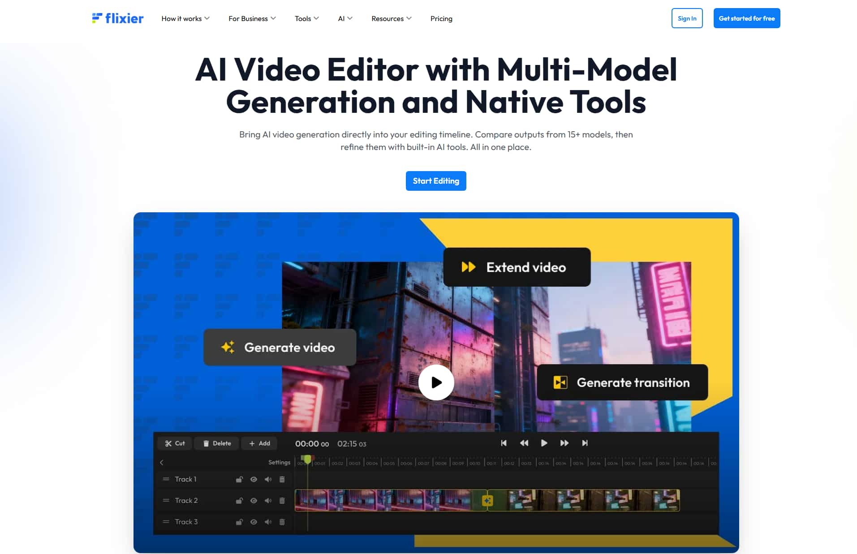Click the Extend video fast-forward icon
The width and height of the screenshot is (857, 554).
click(x=468, y=267)
